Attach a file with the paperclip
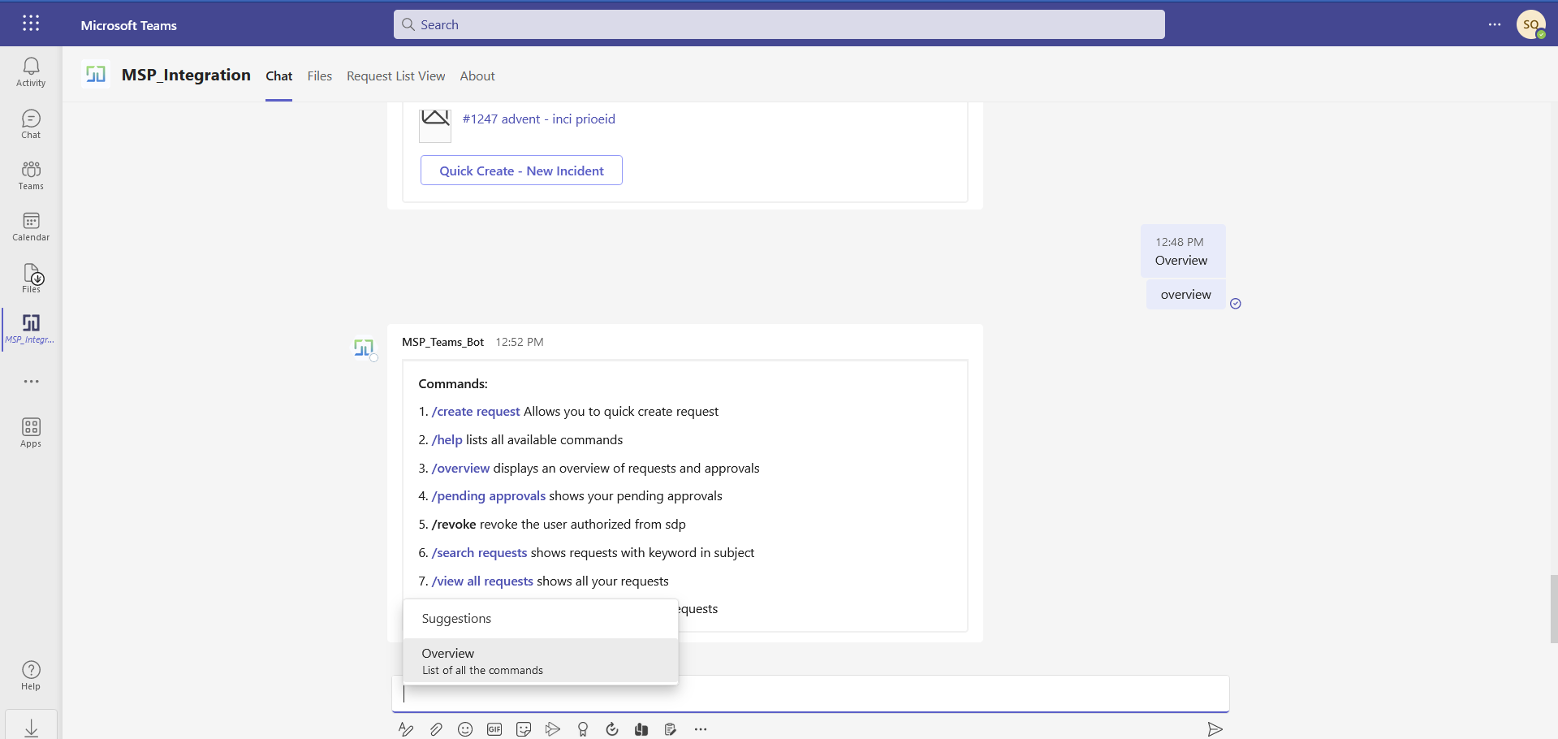The image size is (1558, 739). point(436,729)
